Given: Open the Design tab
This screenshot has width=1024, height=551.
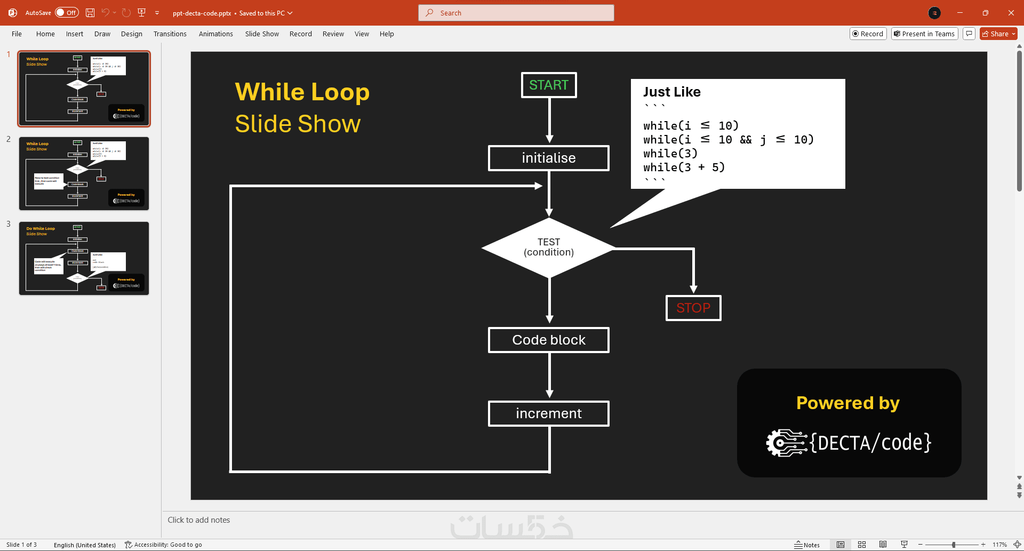Looking at the screenshot, I should pyautogui.click(x=132, y=34).
